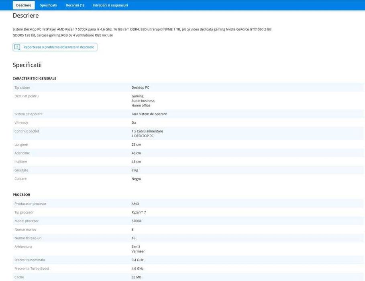
Task: Select the 4.6 GHz value
Action: (x=137, y=269)
